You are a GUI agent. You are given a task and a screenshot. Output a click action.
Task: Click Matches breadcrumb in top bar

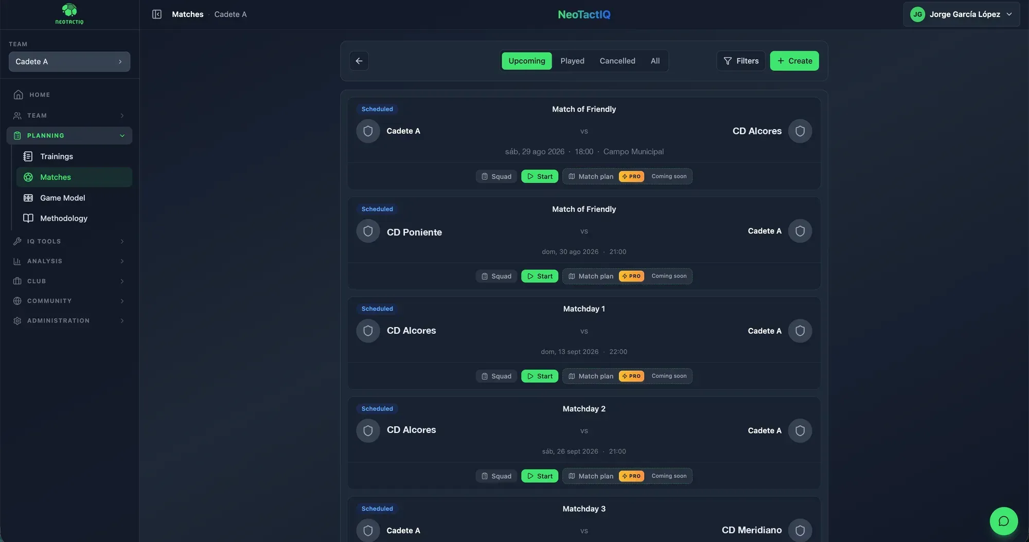(x=188, y=14)
